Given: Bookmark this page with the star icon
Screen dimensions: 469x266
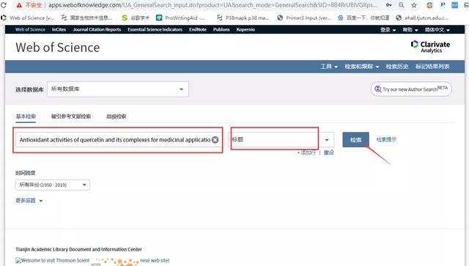Looking at the screenshot, I should pyautogui.click(x=414, y=5).
